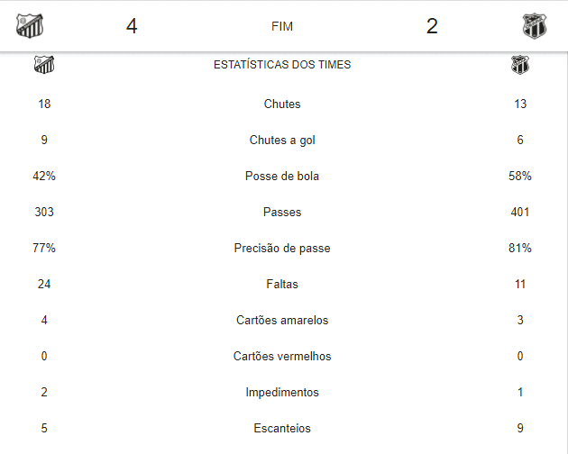This screenshot has width=568, height=454.
Task: Select the Chutes a gol row label
Action: coord(282,141)
